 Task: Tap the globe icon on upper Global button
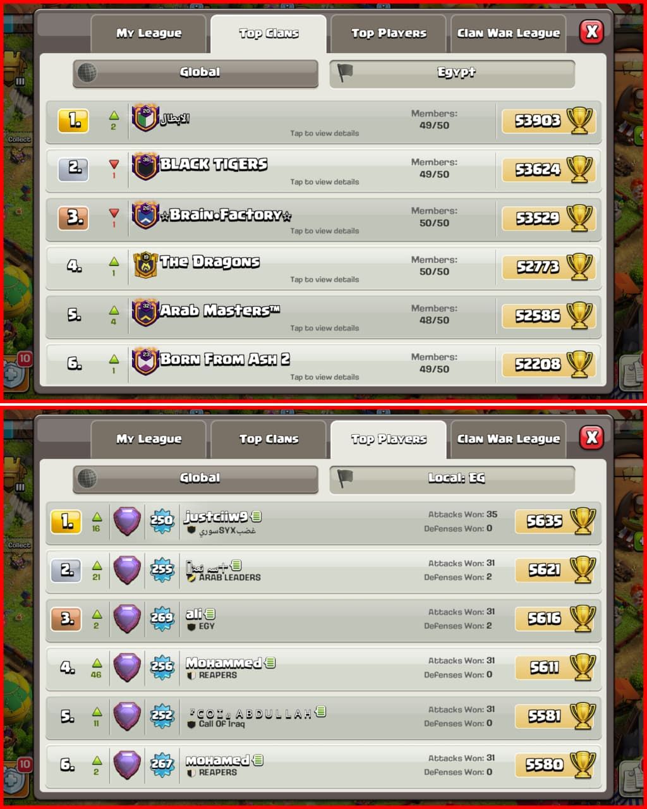point(87,73)
